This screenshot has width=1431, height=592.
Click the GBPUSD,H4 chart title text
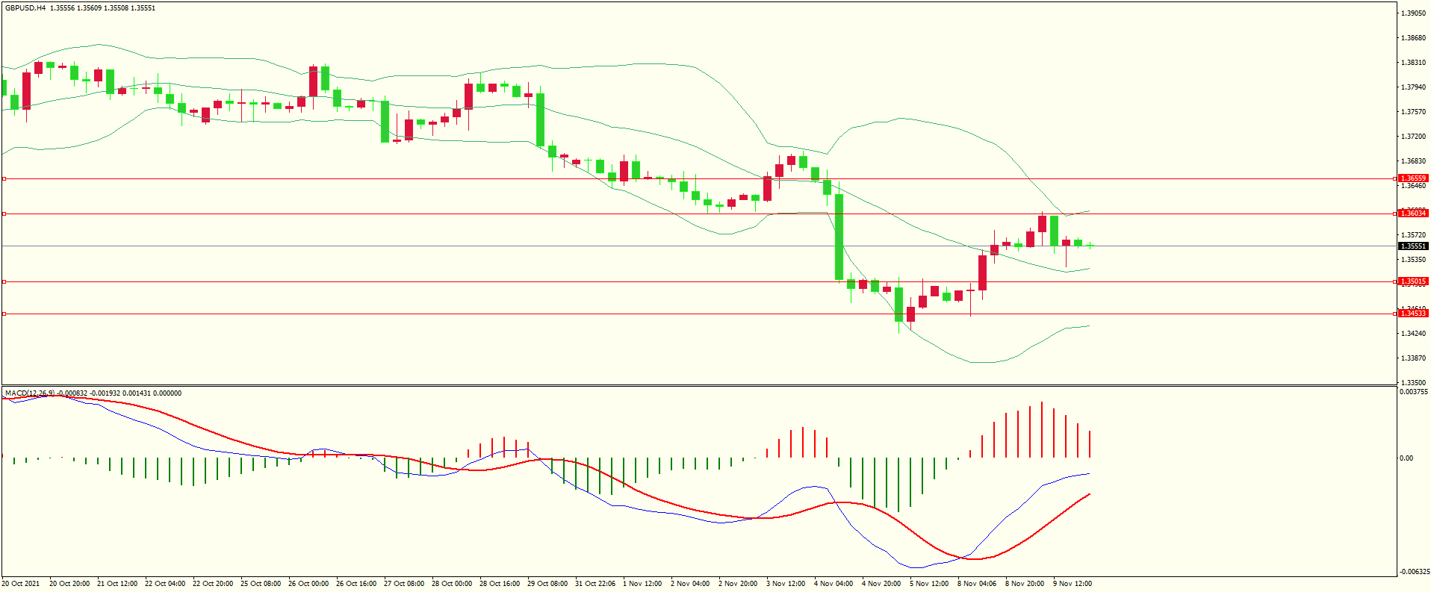(25, 8)
